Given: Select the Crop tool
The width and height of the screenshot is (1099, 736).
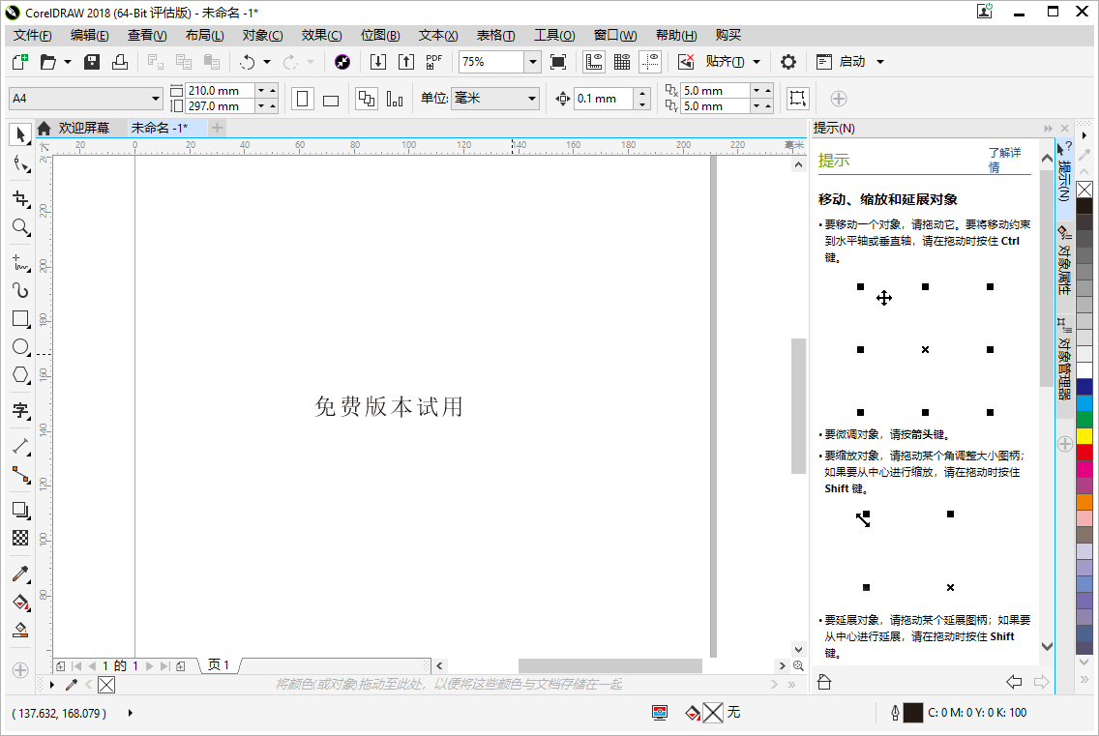Looking at the screenshot, I should click(20, 199).
